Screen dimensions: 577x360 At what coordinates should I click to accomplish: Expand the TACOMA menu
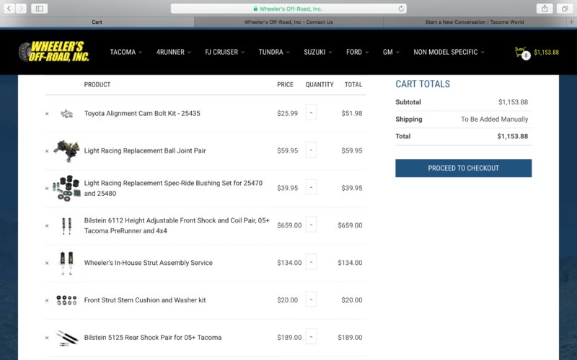coord(125,52)
